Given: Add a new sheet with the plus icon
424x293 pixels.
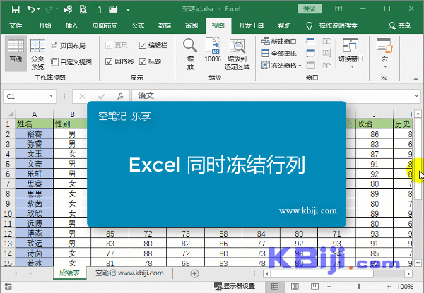Looking at the screenshot, I should pyautogui.click(x=194, y=273).
